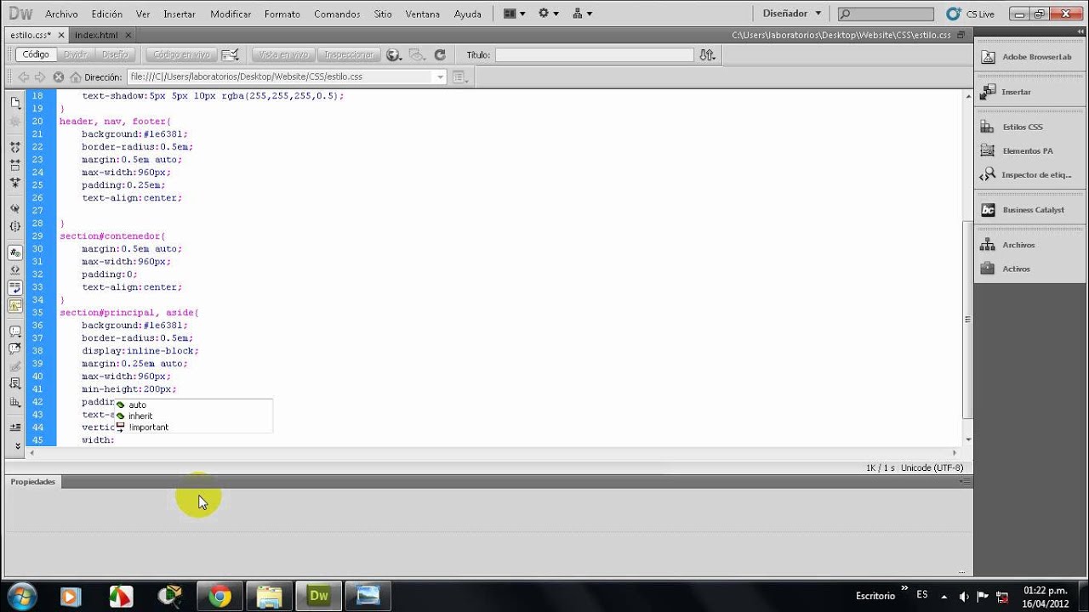Switch to the estilo.css tab
The width and height of the screenshot is (1089, 612).
(31, 35)
